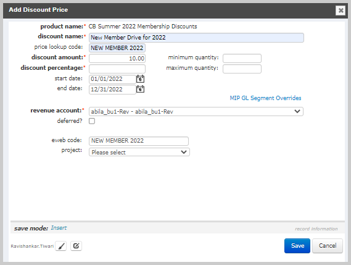Click the minimum quantity input box
The height and width of the screenshot is (265, 351).
(x=242, y=58)
